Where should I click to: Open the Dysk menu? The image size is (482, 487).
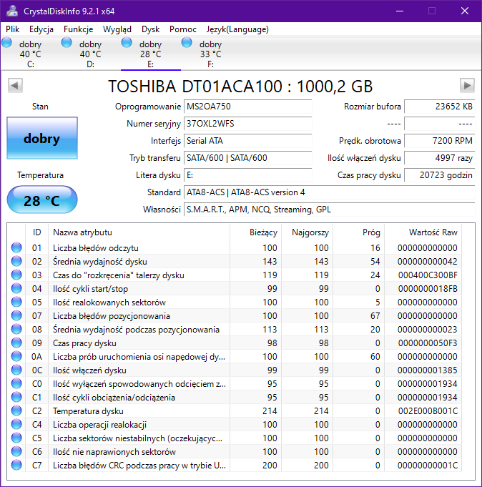tap(150, 29)
